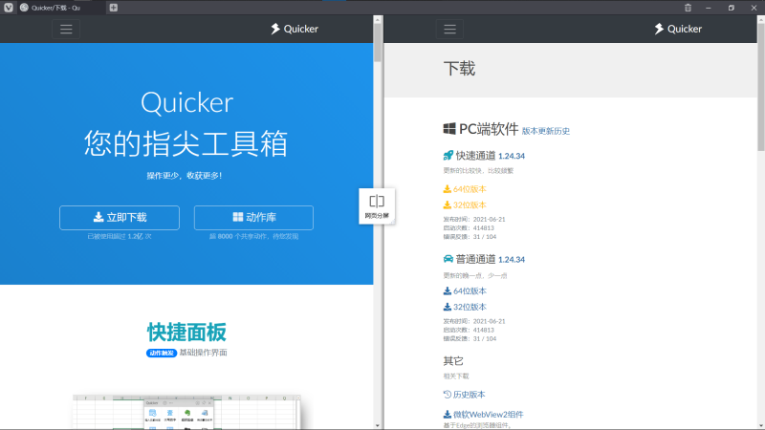The width and height of the screenshot is (765, 430).
Task: Open the closed tabs trash icon
Action: (688, 8)
